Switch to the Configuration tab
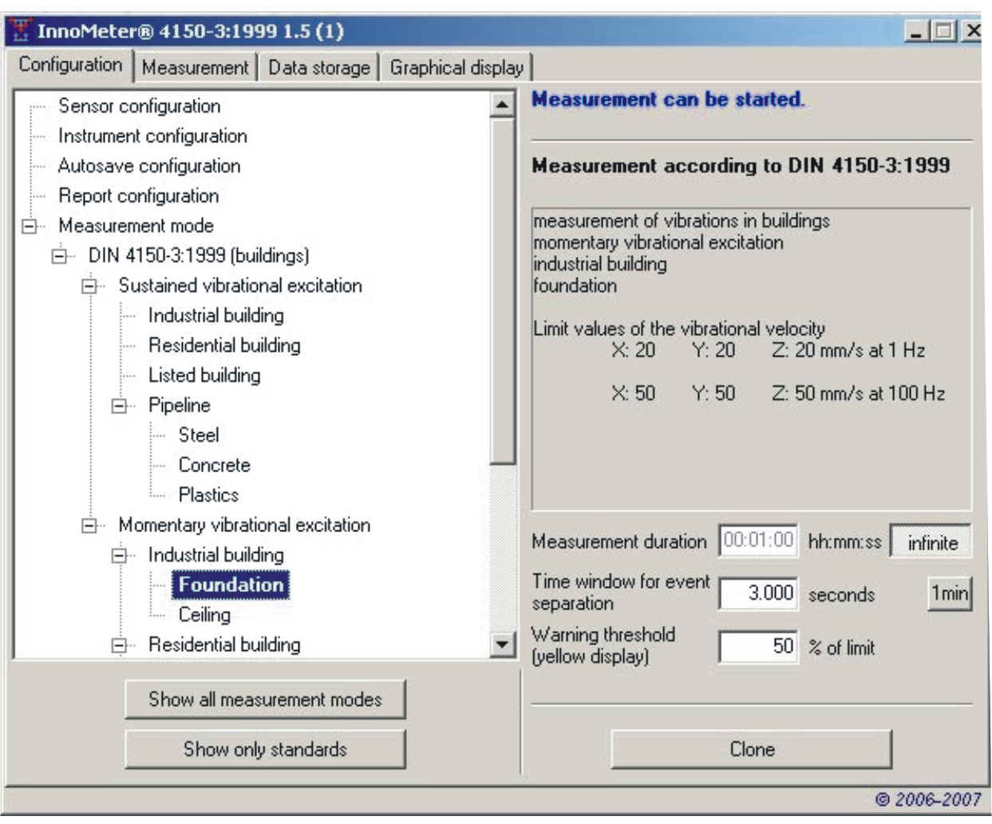992x824 pixels. [70, 65]
